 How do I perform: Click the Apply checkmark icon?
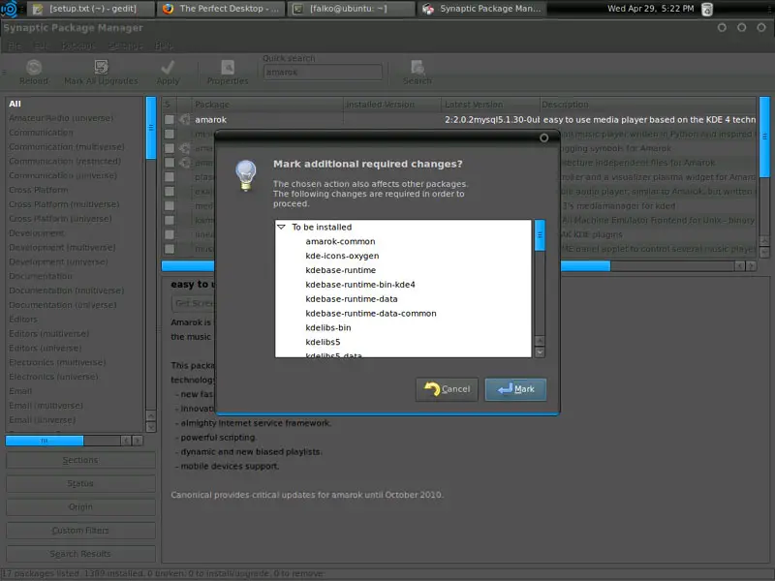[x=168, y=67]
